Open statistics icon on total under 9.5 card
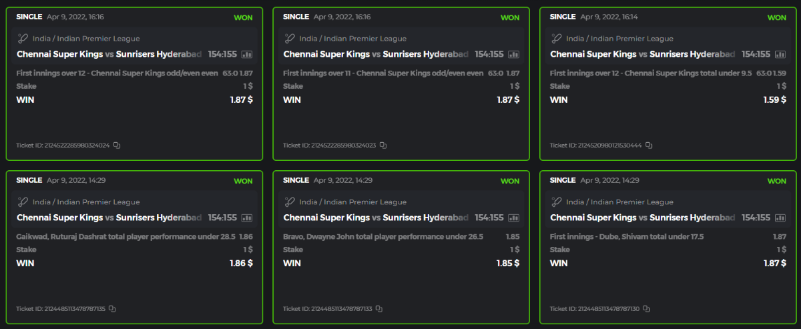This screenshot has width=801, height=329. (x=781, y=54)
